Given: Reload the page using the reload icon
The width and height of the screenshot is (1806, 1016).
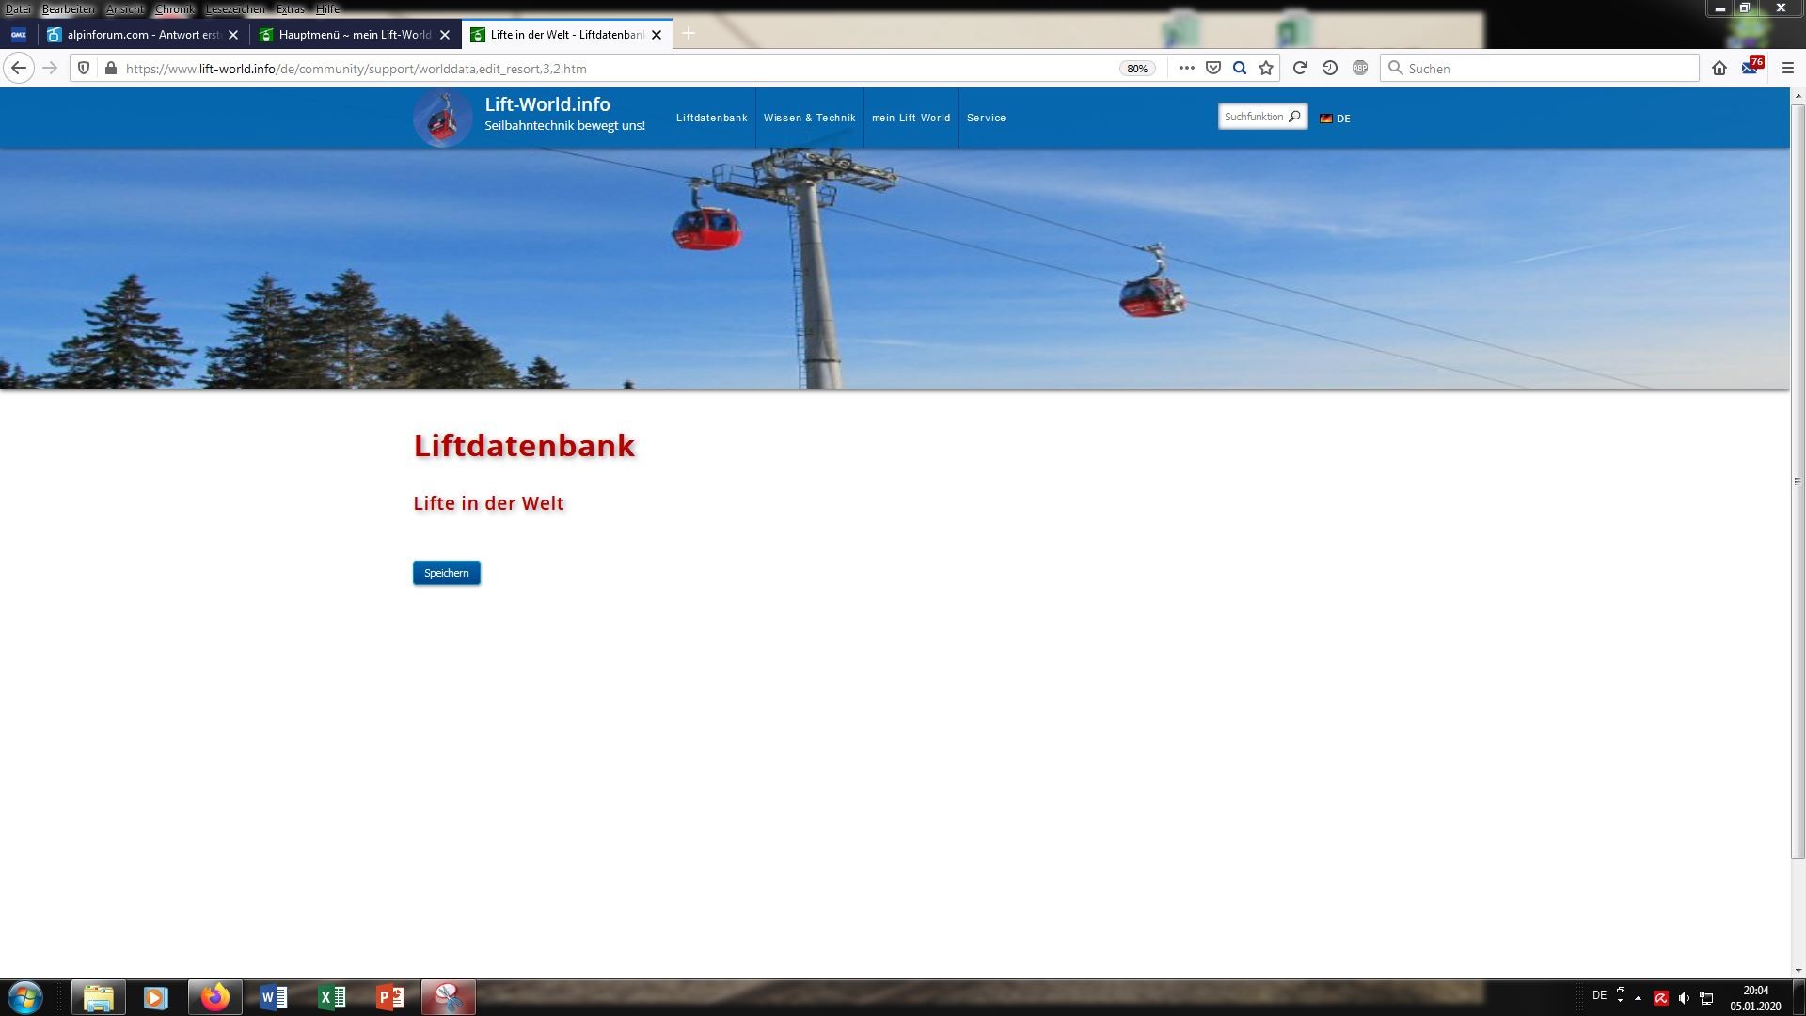Looking at the screenshot, I should (1300, 68).
